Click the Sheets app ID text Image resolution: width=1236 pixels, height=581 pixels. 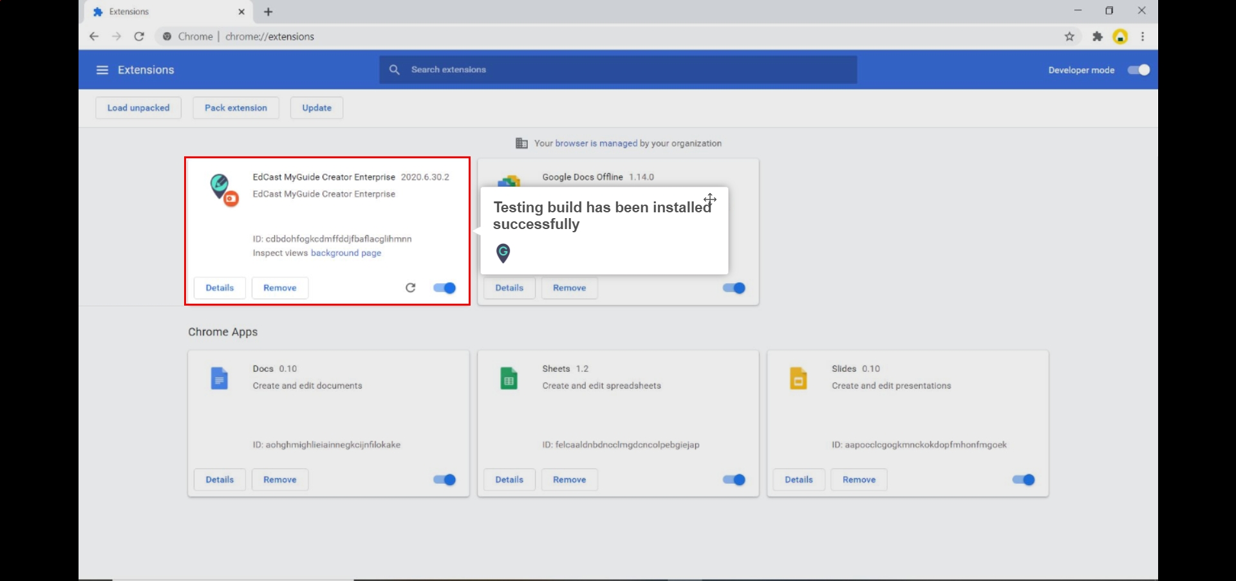pos(621,445)
